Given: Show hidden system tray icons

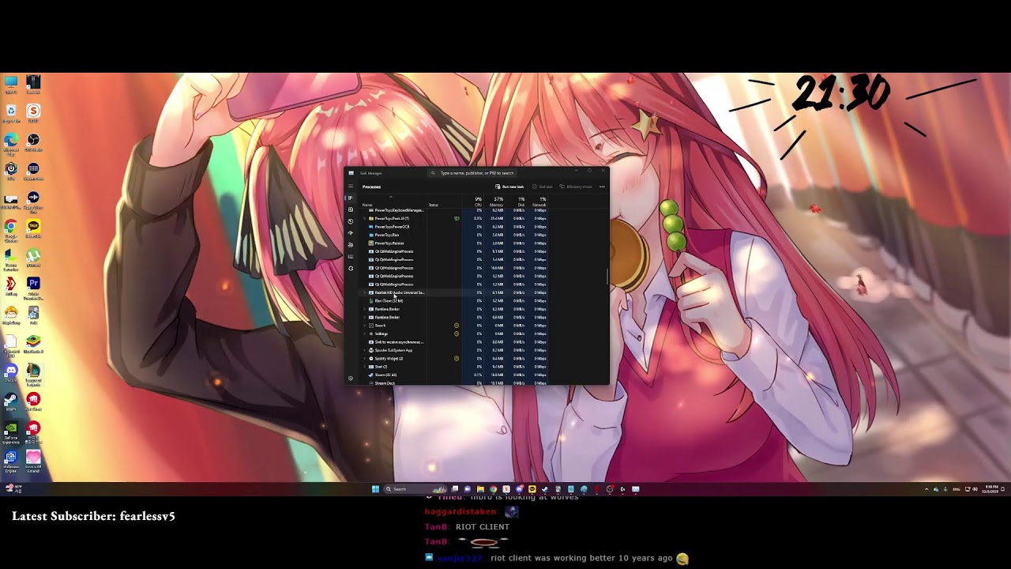Looking at the screenshot, I should pyautogui.click(x=926, y=489).
